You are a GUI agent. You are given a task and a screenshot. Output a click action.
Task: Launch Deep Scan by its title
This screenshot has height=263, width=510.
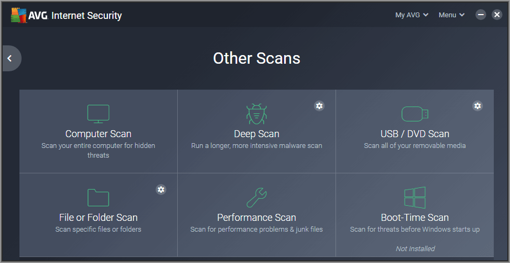(x=257, y=134)
